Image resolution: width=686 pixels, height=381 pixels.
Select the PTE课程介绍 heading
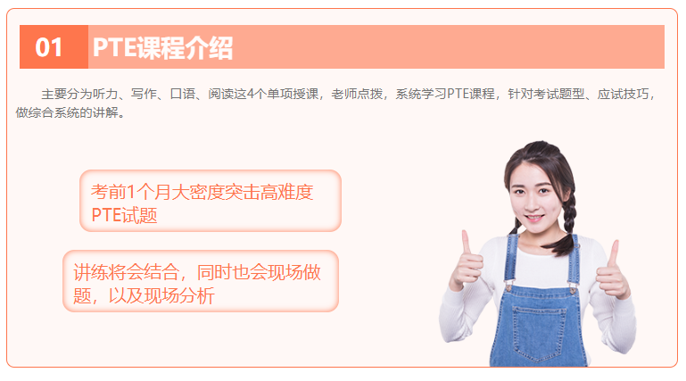162,47
